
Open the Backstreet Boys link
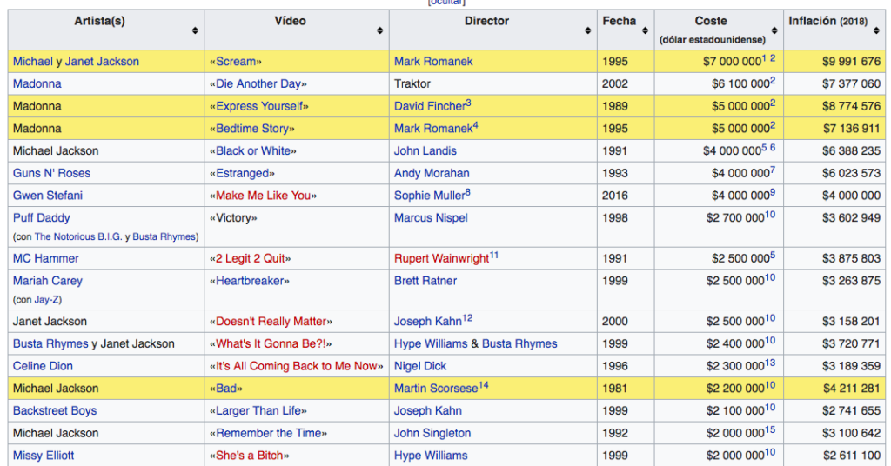pos(55,411)
